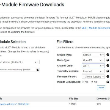Image resolution: width=110 pixels, height=110 pixels.
Task: Clear the AETR Channel Order selection
Action: [x=101, y=66]
